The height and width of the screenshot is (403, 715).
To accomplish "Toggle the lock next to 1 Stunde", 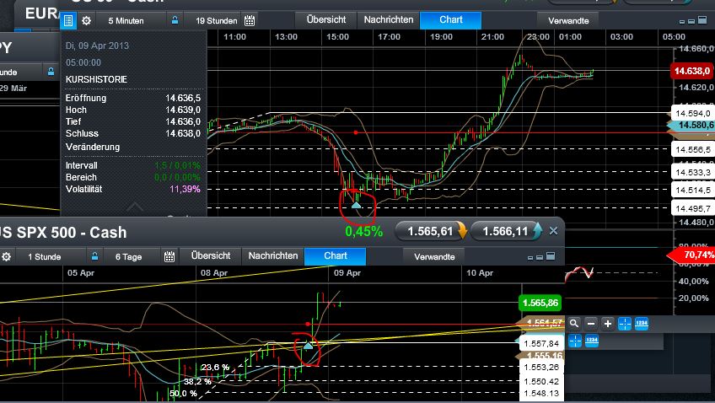I will (94, 256).
